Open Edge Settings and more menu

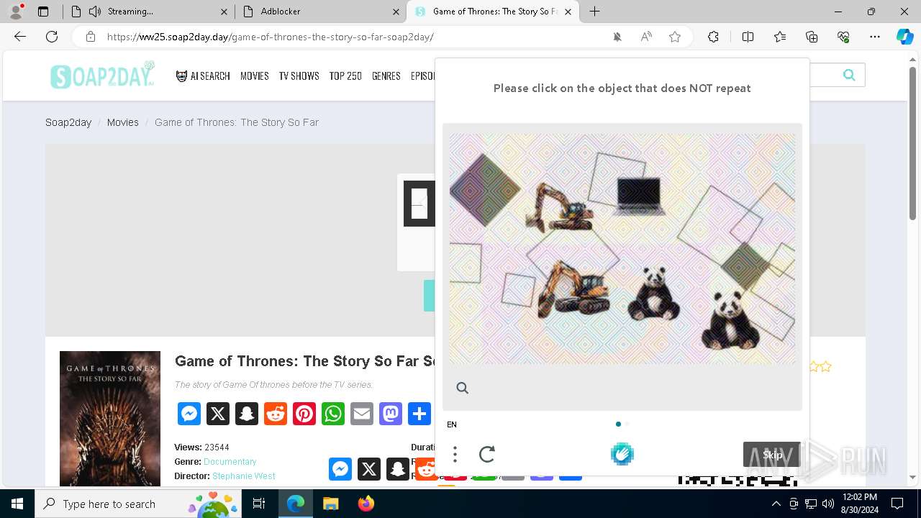[x=875, y=37]
